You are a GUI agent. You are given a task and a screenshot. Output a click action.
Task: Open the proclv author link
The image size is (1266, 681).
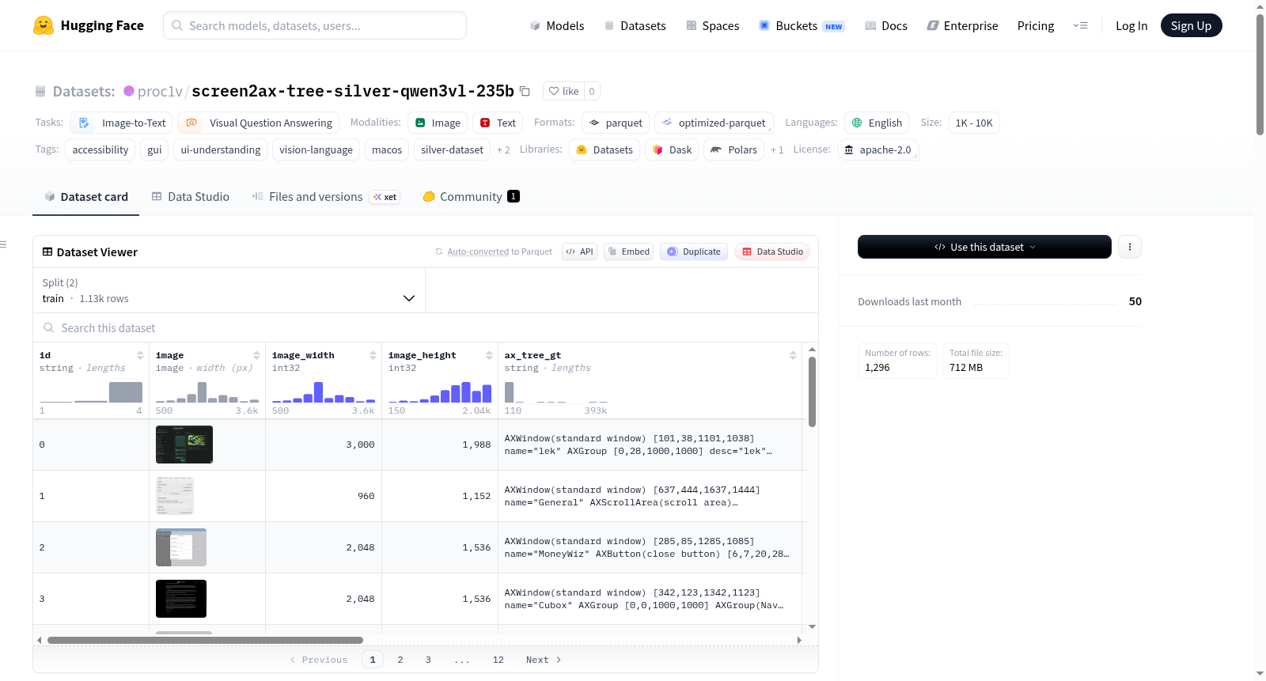coord(160,91)
